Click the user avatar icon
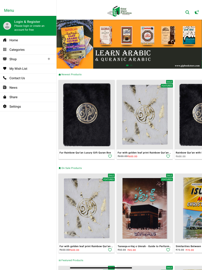Image resolution: width=202 pixels, height=270 pixels. pos(7,26)
